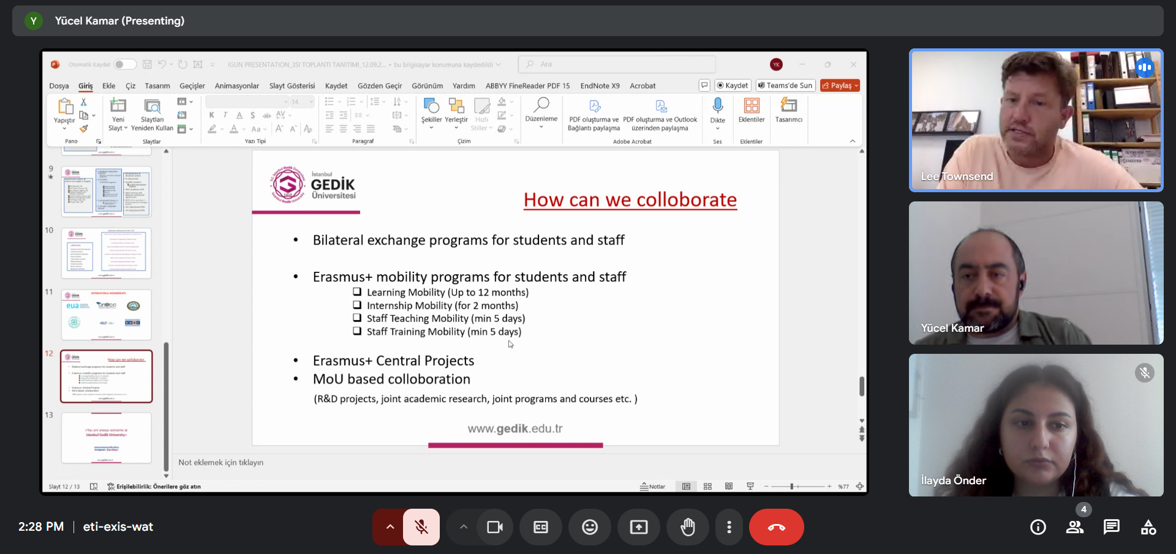Switch to slide sorter view icon
Viewport: 1176px width, 554px height.
pyautogui.click(x=707, y=487)
